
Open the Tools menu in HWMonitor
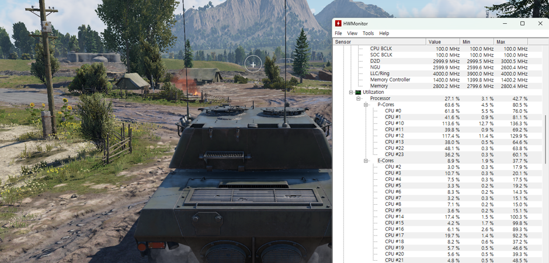click(x=368, y=33)
